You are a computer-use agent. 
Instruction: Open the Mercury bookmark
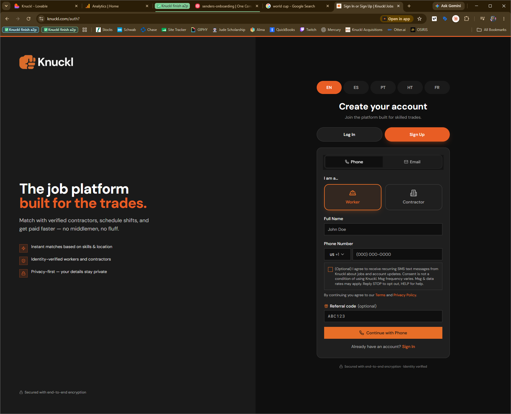[331, 30]
